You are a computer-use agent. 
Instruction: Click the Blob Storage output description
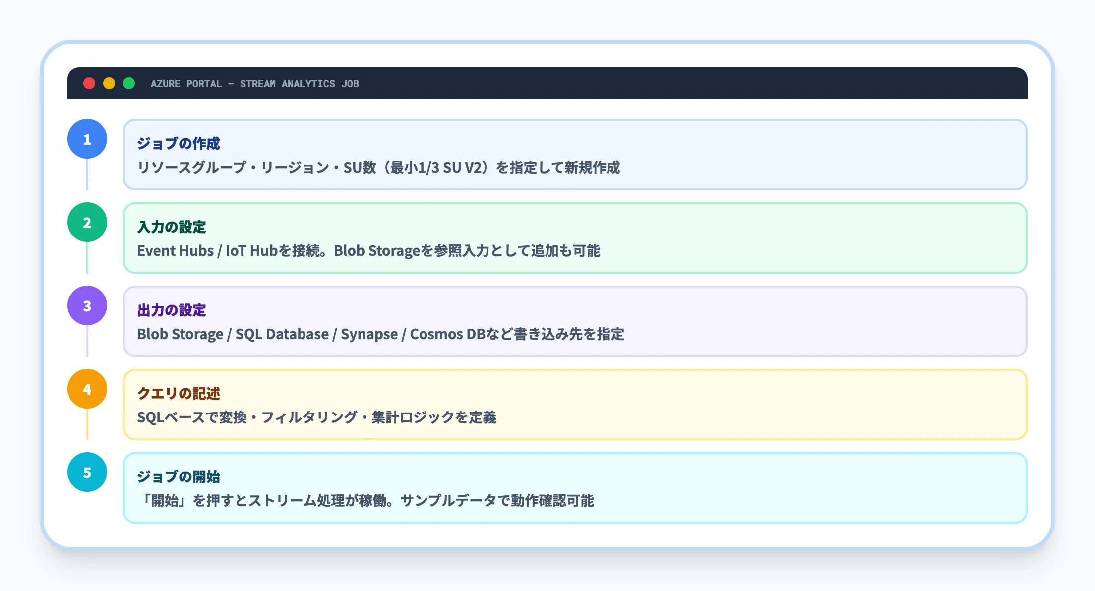point(381,335)
